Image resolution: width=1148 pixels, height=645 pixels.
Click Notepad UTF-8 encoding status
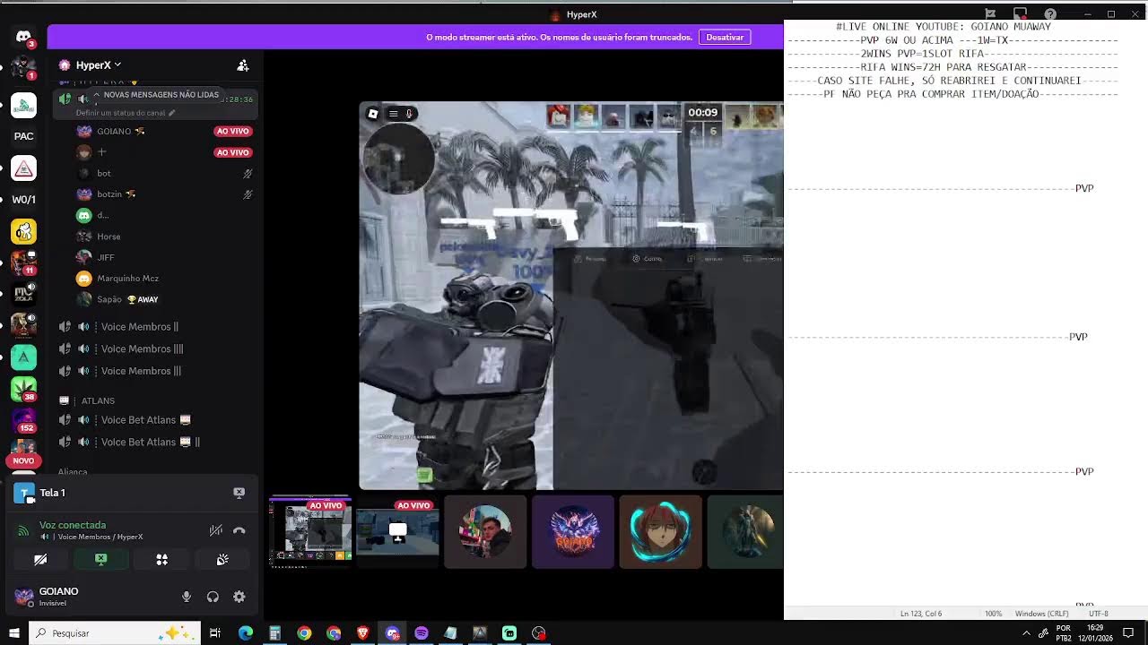[1099, 614]
